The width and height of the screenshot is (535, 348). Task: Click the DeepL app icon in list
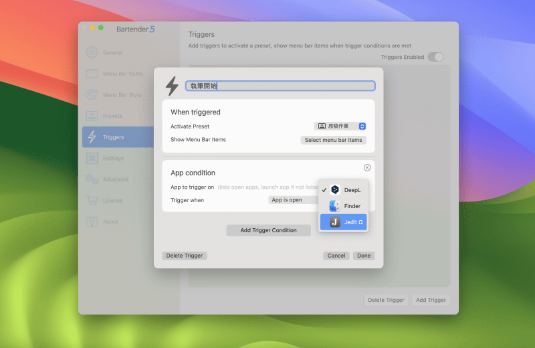(335, 190)
